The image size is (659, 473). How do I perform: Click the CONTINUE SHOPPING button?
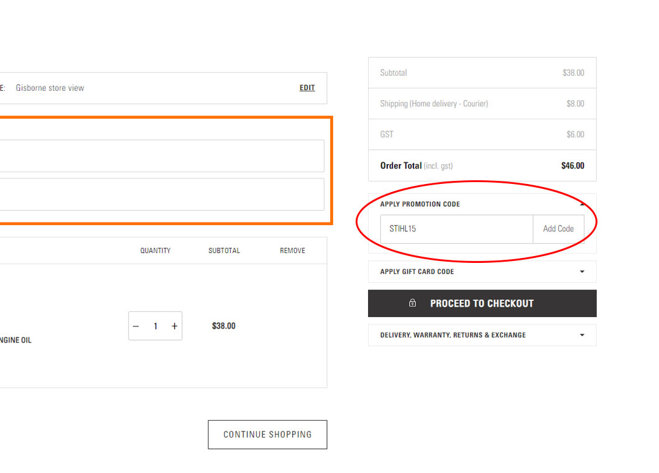pyautogui.click(x=267, y=434)
